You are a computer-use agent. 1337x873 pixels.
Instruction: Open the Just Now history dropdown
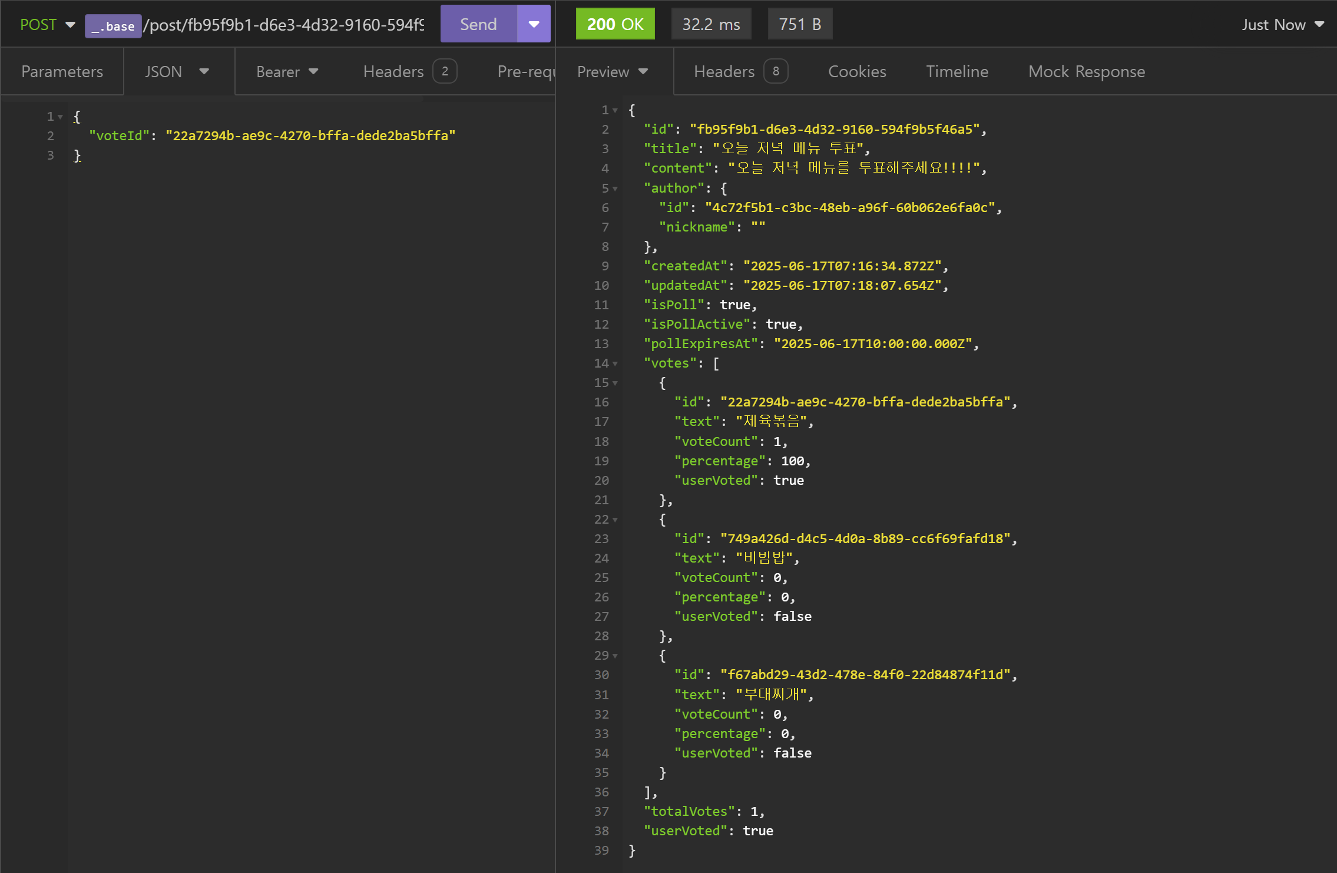click(1282, 25)
